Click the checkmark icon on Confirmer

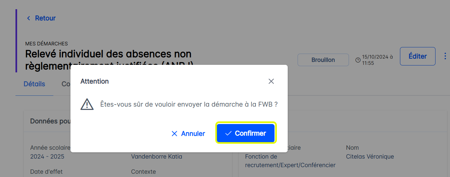(228, 134)
